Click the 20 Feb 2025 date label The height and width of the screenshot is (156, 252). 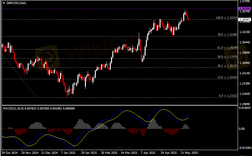tap(109, 153)
